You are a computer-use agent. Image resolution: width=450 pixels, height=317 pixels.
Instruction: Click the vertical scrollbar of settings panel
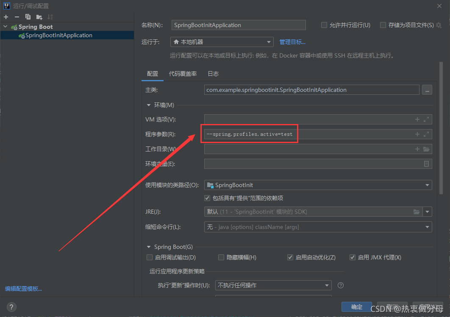tap(441, 128)
